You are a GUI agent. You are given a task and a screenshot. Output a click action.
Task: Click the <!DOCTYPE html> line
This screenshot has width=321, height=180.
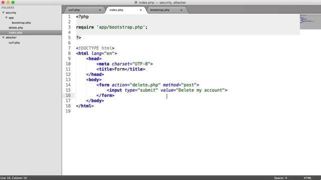pyautogui.click(x=95, y=48)
